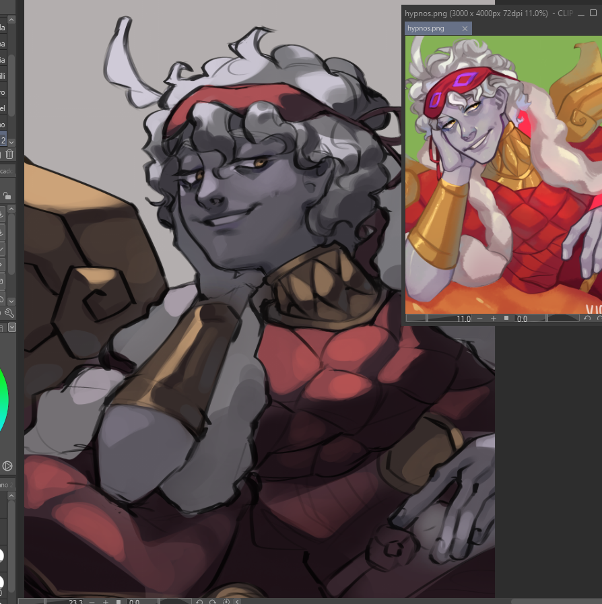Close the hypnos.png tab
The width and height of the screenshot is (602, 604).
(x=465, y=28)
